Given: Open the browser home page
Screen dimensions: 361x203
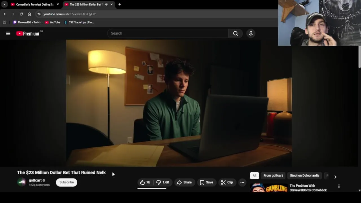Looking at the screenshot, I should (29, 14).
